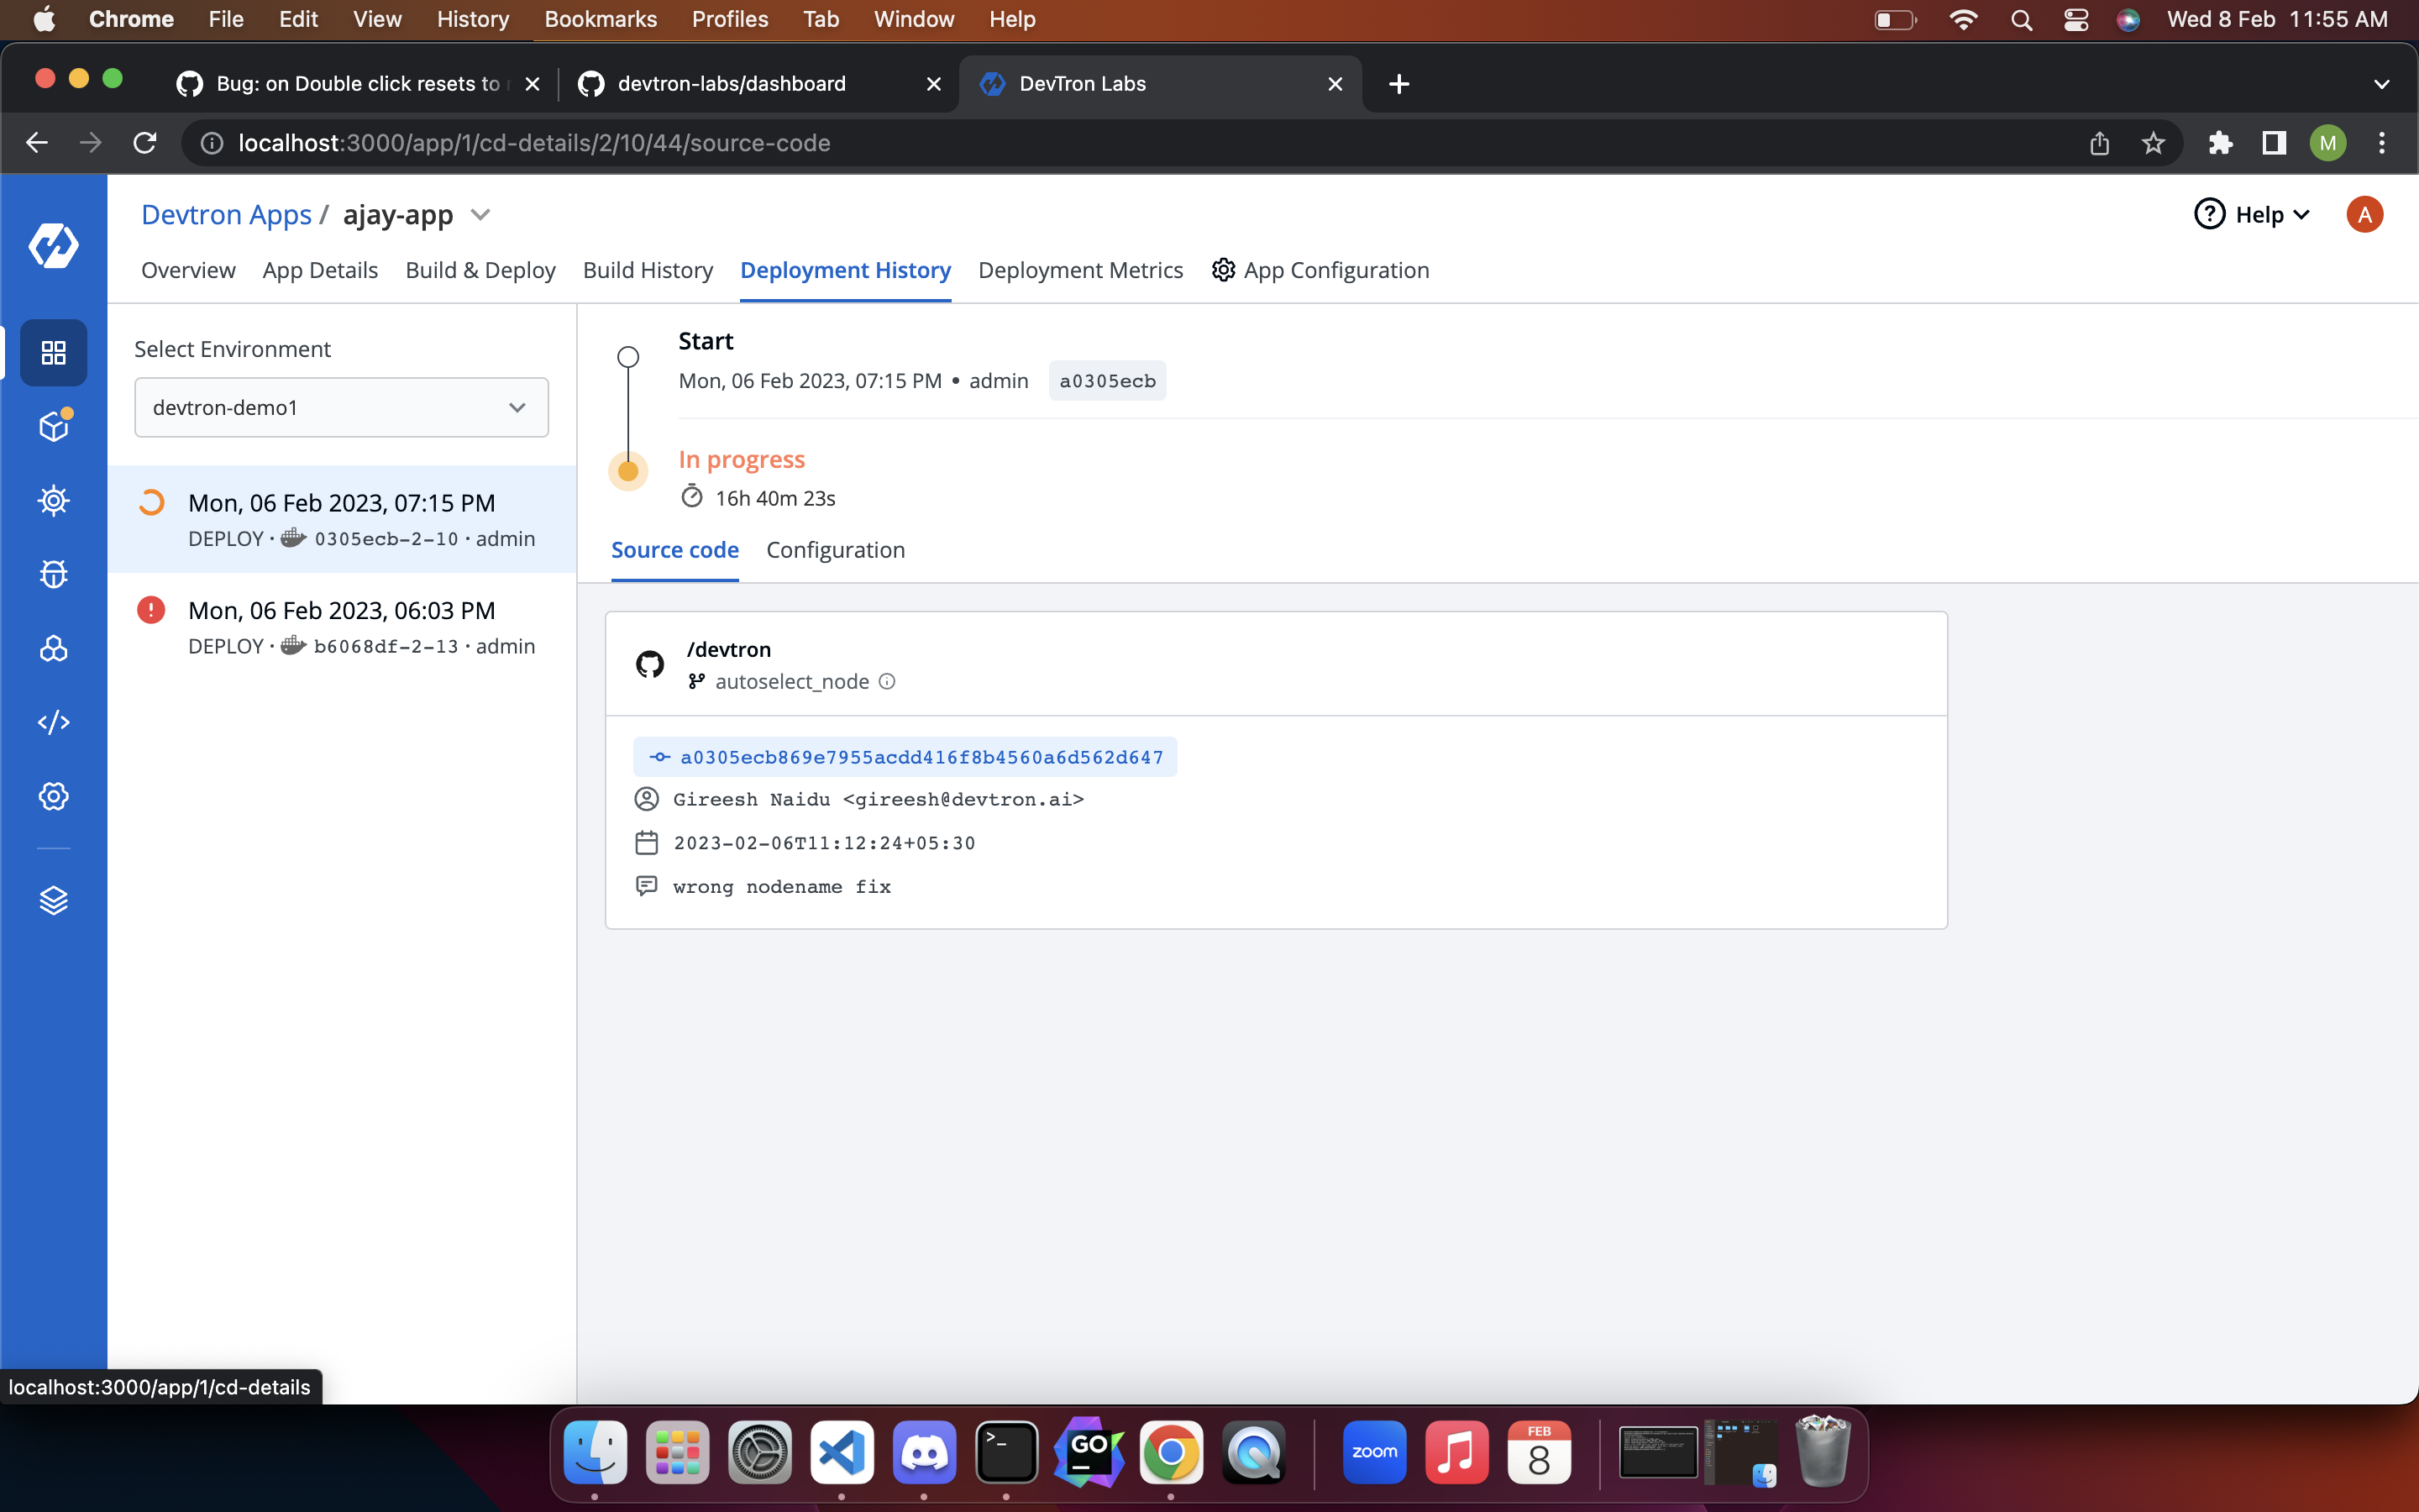Select the failed 06:03 PM deployment entry

coord(341,627)
